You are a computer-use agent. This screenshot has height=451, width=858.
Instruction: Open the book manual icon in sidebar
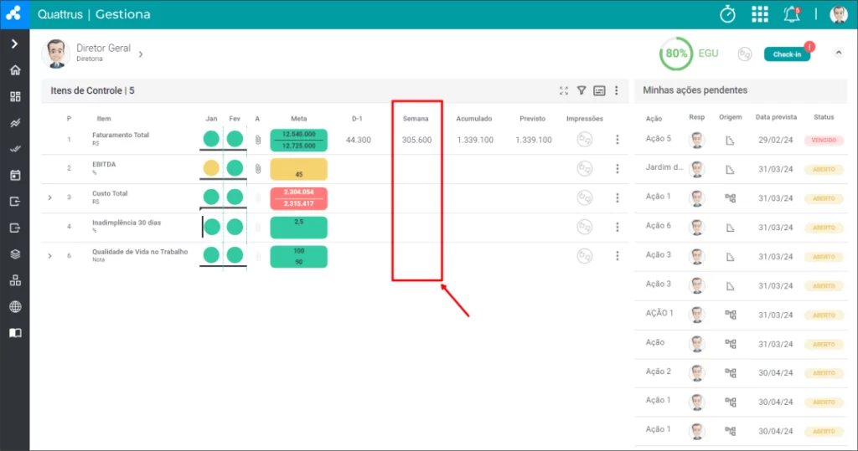(15, 333)
